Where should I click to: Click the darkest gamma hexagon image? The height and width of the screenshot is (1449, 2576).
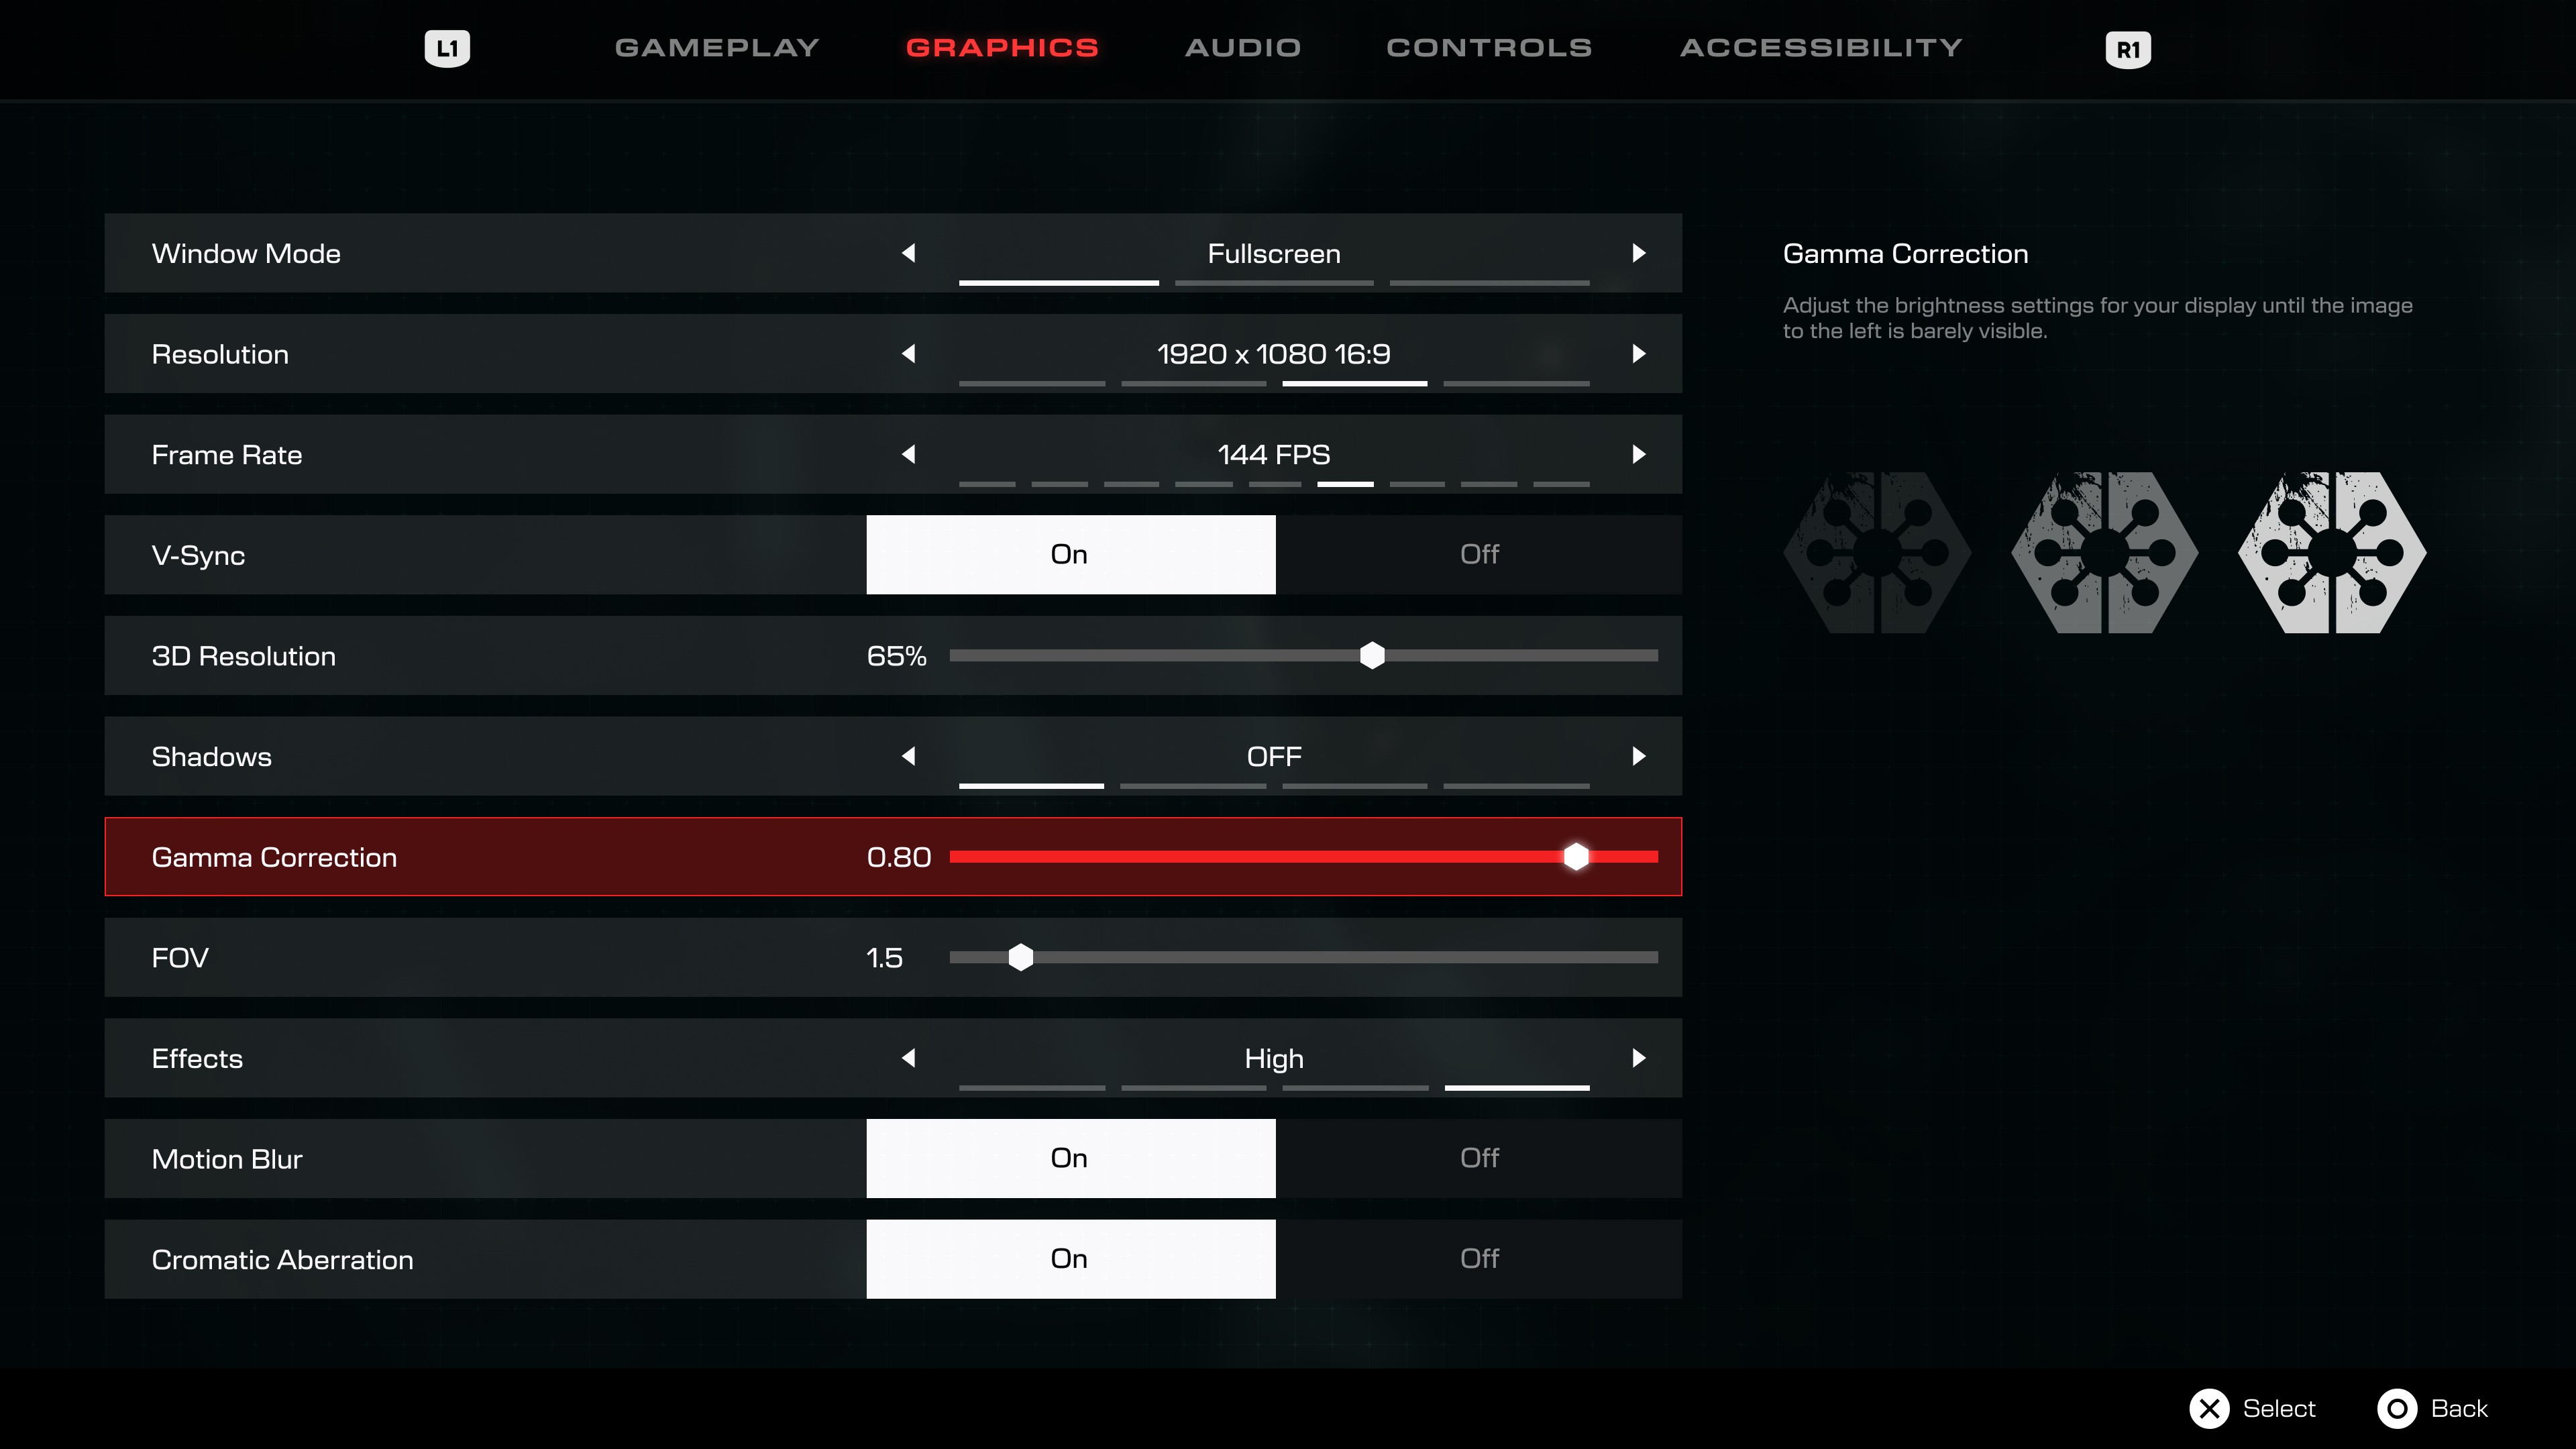point(1876,552)
